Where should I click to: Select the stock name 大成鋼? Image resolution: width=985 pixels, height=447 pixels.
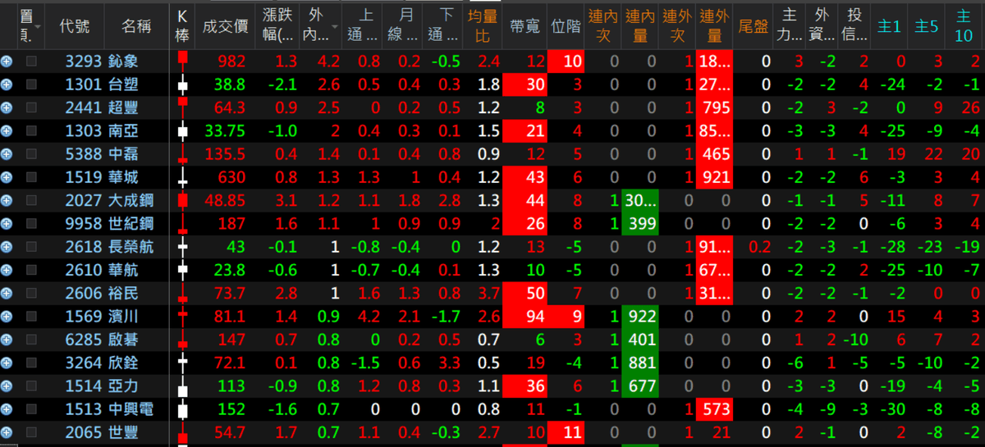(131, 200)
